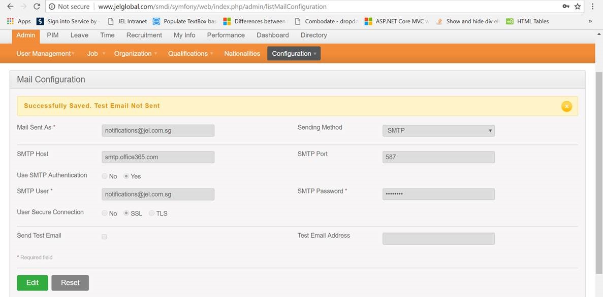
Task: Click the Test Email Address field
Action: coord(438,239)
